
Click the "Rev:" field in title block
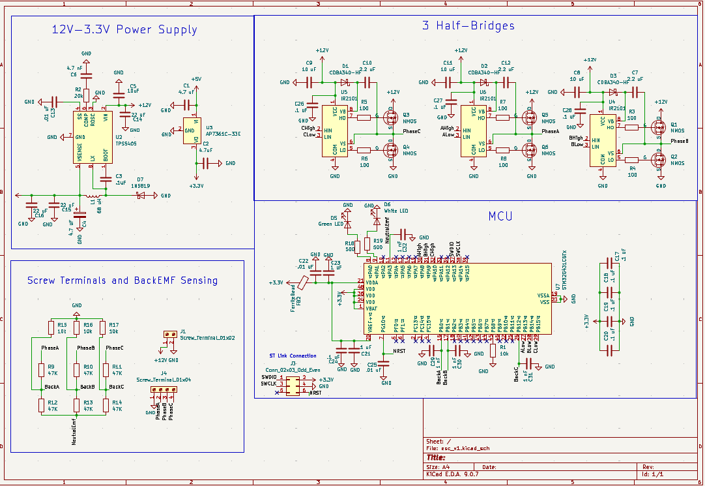click(x=648, y=468)
